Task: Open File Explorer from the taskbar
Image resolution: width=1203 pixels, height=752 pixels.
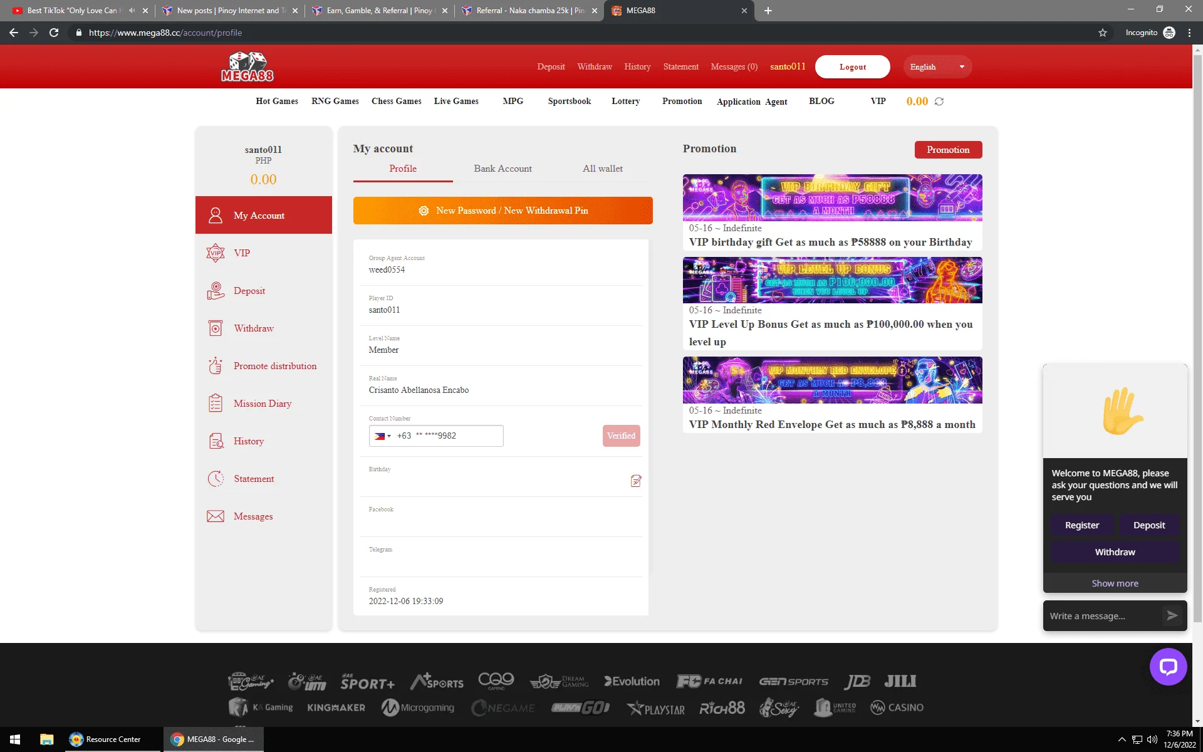Action: [x=47, y=739]
